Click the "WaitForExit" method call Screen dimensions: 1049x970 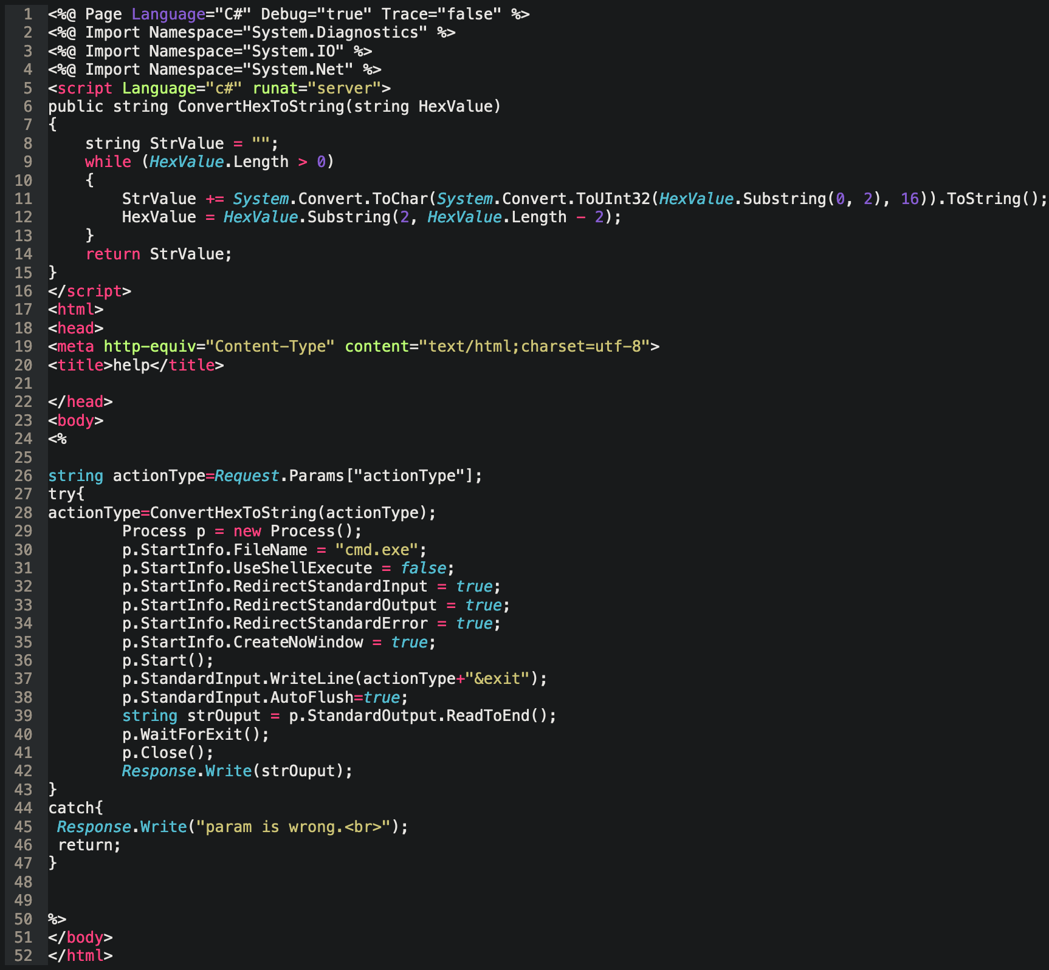pos(191,734)
